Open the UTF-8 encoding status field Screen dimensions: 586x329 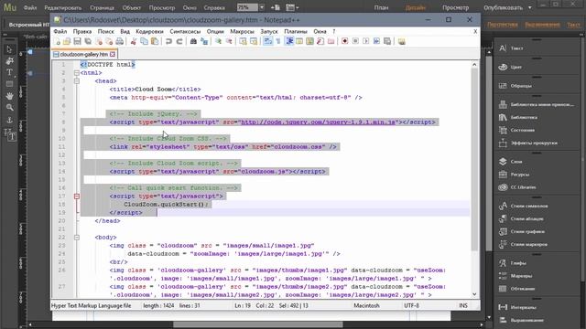(411, 305)
